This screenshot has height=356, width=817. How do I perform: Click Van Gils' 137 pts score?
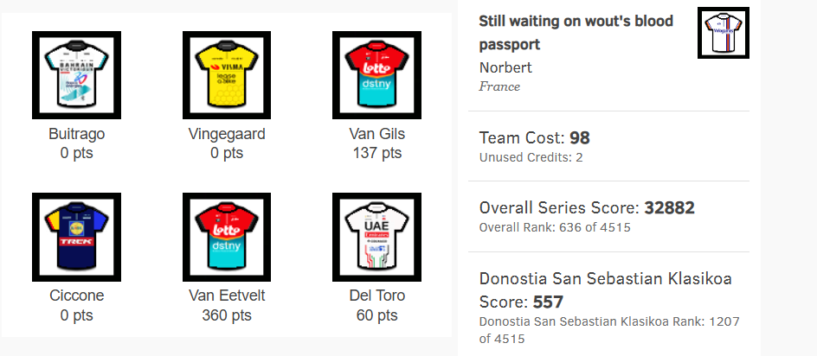[x=377, y=154]
